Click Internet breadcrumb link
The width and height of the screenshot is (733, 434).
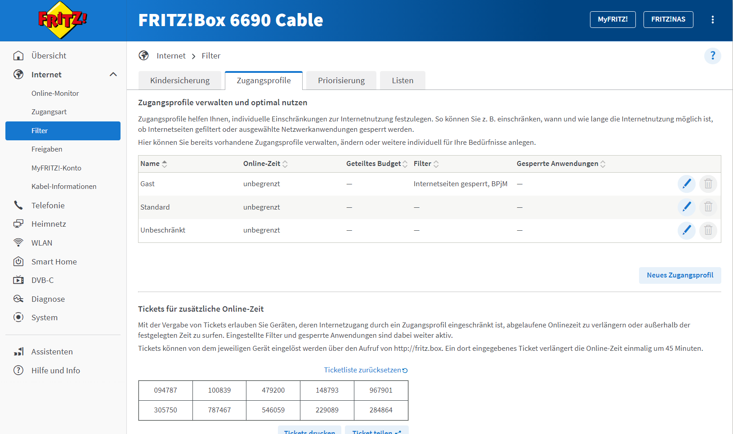171,56
